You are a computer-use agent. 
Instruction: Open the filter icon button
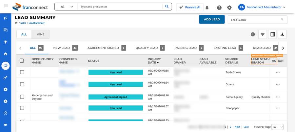pos(263,34)
